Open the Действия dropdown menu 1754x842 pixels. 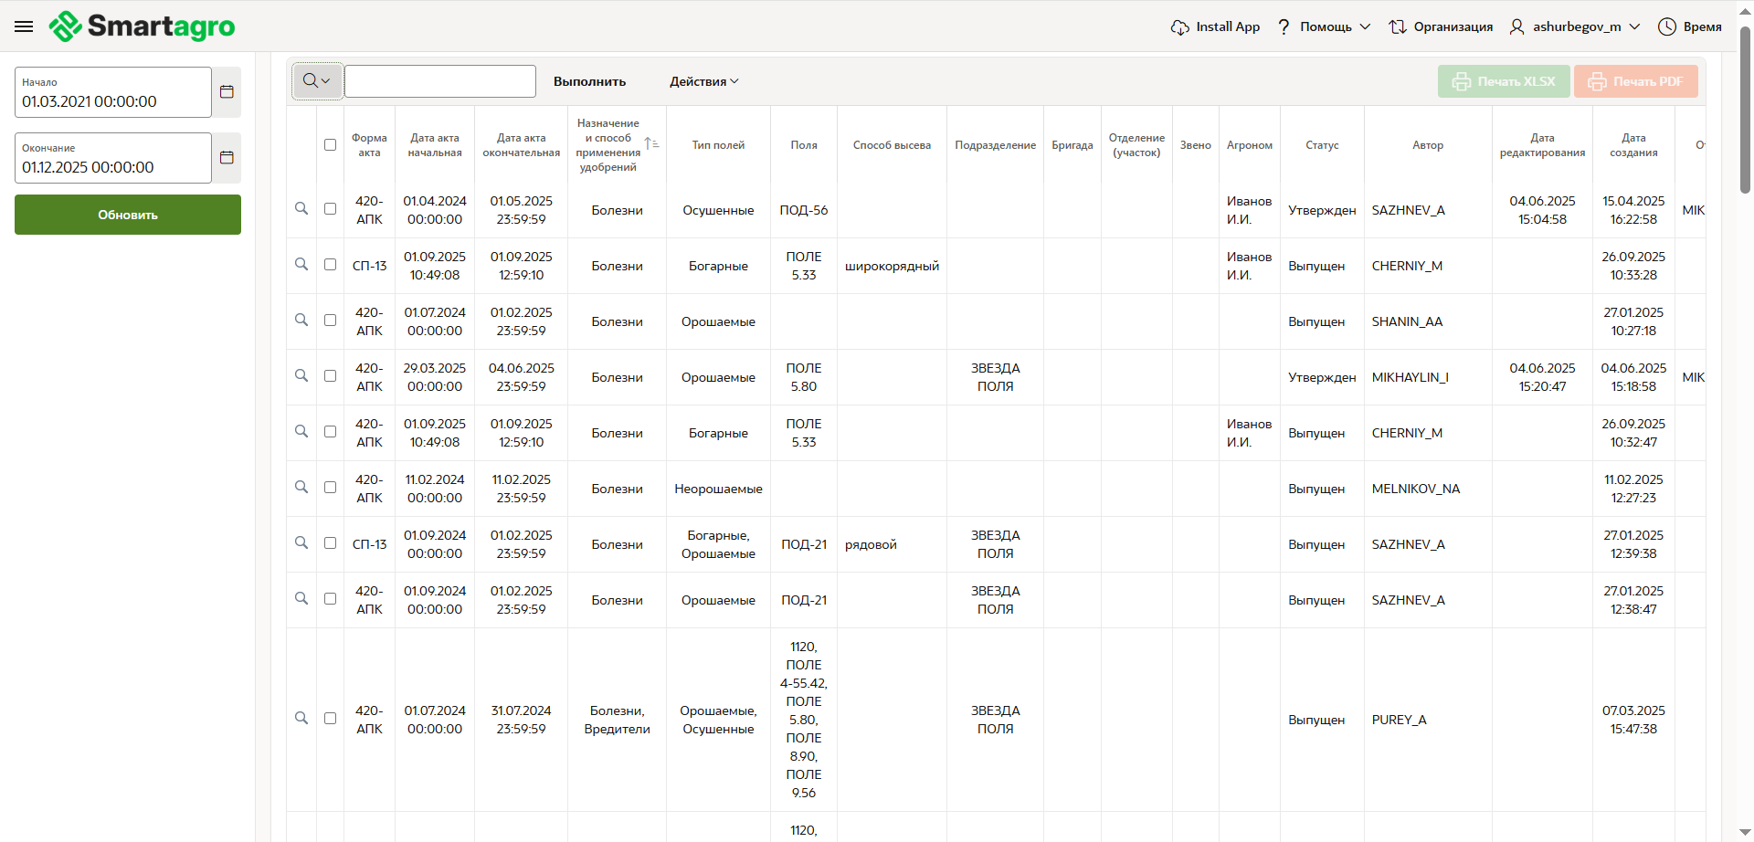coord(703,81)
